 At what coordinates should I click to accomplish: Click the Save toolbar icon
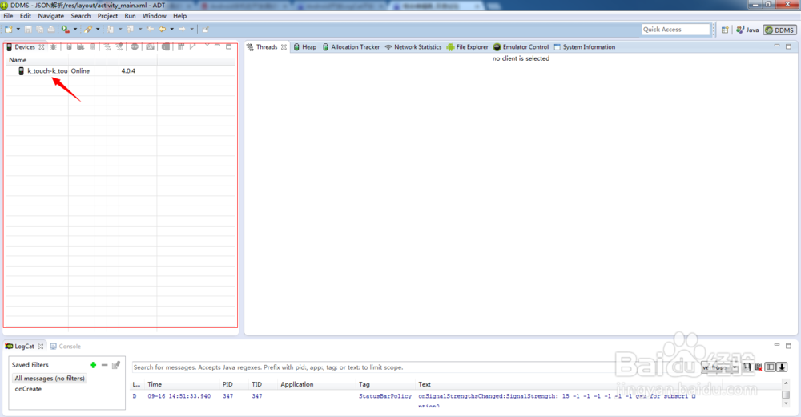pos(28,29)
